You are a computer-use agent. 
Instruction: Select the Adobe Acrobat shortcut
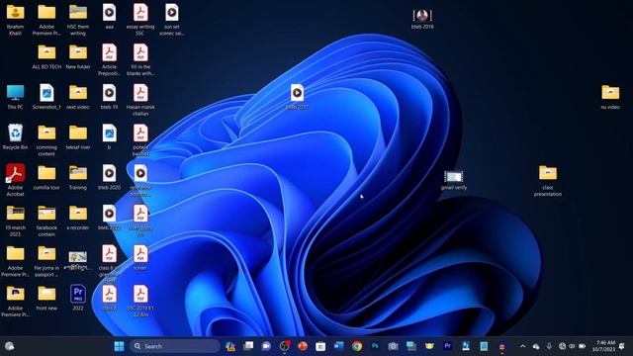[x=16, y=180]
